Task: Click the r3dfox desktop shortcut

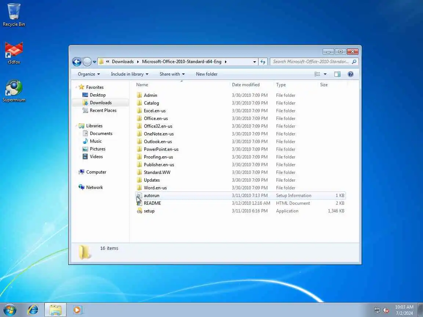Action: coord(14,53)
